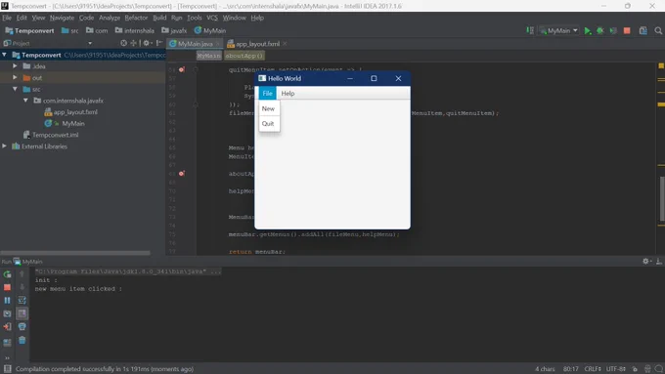The width and height of the screenshot is (665, 374).
Task: Open MyMain run configuration dropdown
Action: (559, 30)
